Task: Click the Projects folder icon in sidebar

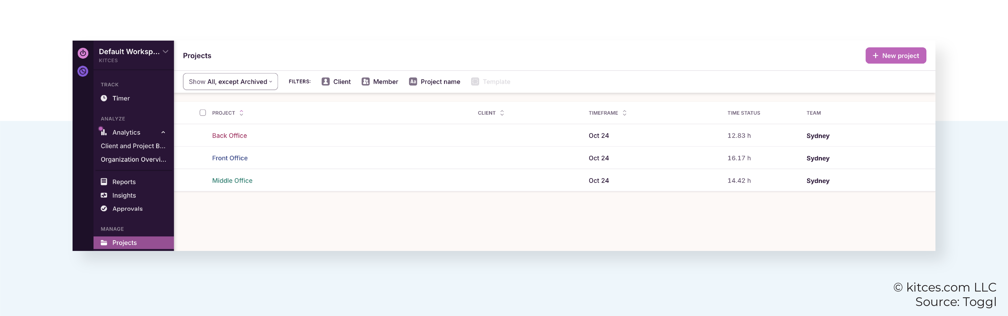Action: (104, 243)
